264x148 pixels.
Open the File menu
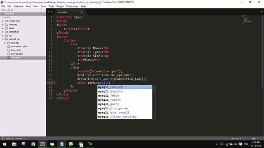tap(3, 7)
